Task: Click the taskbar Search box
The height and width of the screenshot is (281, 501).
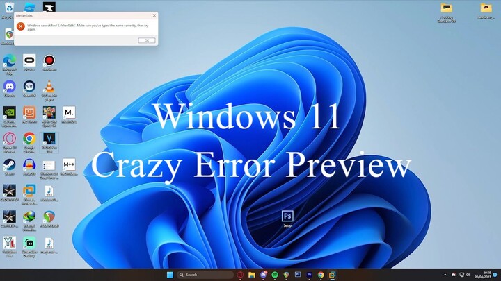Action: point(205,275)
